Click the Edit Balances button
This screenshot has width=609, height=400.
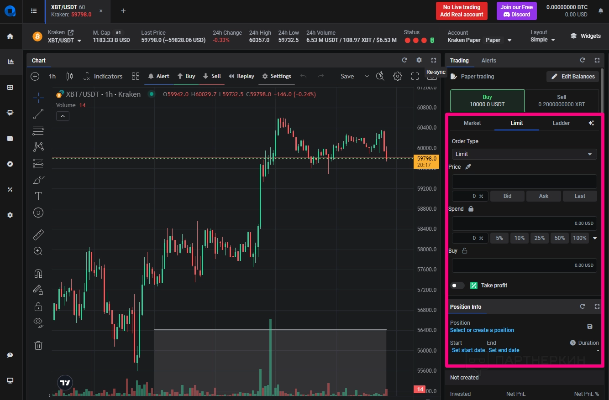click(572, 77)
